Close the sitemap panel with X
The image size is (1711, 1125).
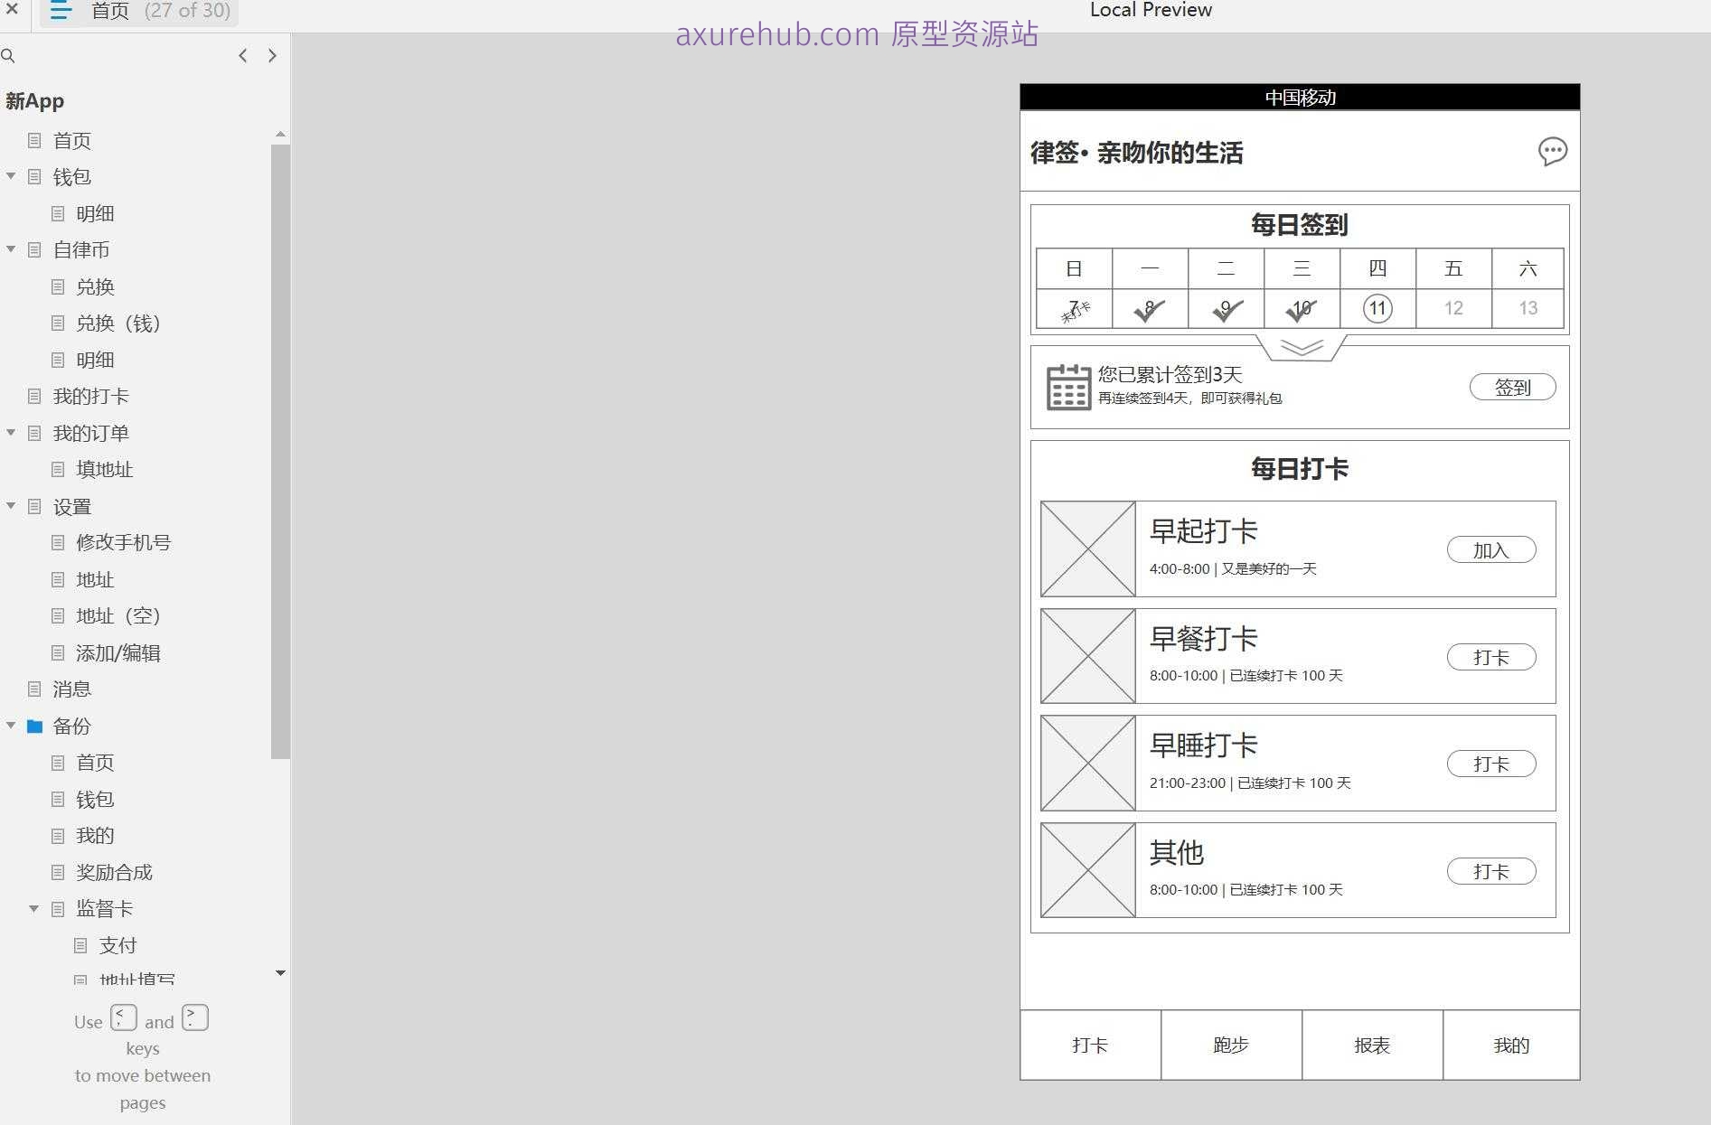pos(13,10)
